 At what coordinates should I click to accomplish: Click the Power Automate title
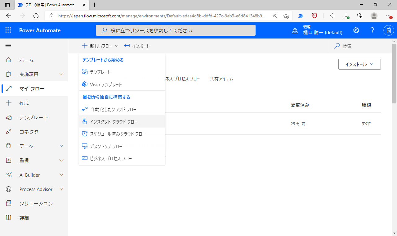[40, 30]
